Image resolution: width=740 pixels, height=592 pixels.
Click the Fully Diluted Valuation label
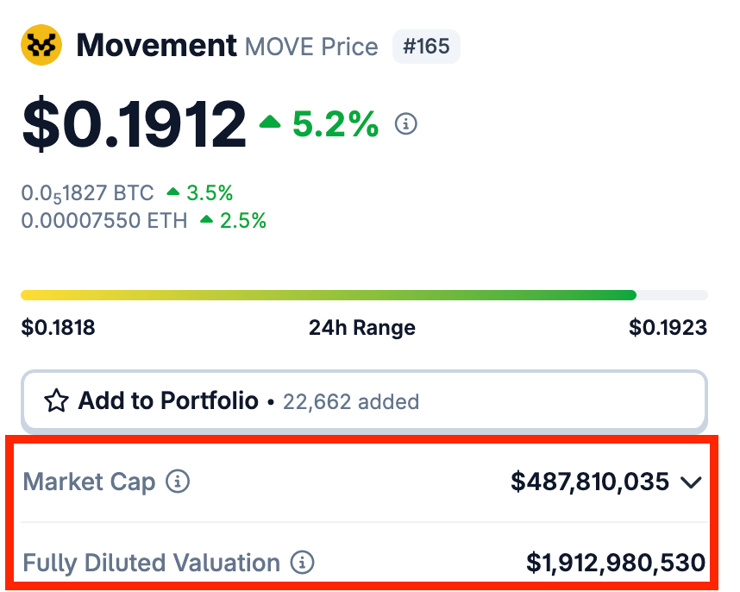[x=152, y=564]
